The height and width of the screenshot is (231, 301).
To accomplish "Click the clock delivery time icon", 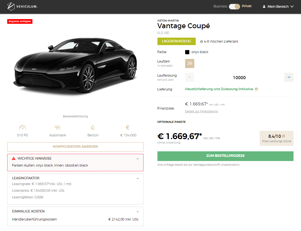I will tap(201, 41).
